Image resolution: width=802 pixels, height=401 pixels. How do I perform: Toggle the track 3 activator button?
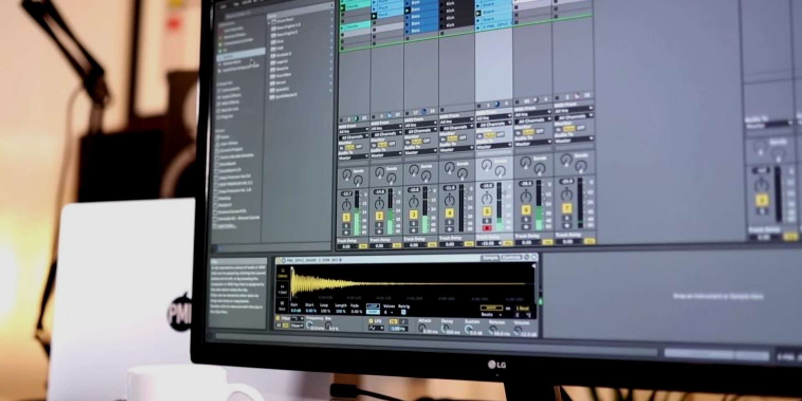tap(414, 214)
